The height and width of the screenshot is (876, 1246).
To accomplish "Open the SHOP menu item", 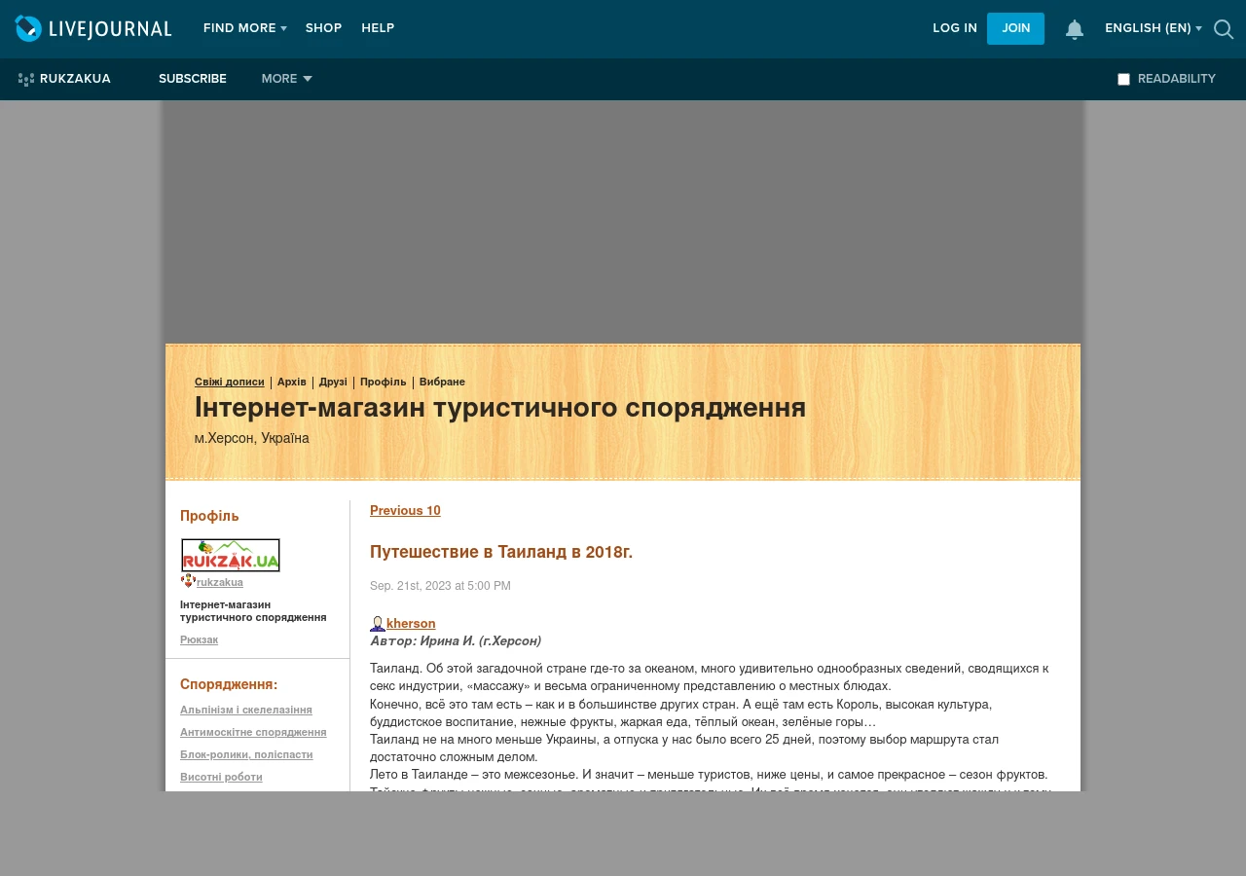I will [x=323, y=28].
